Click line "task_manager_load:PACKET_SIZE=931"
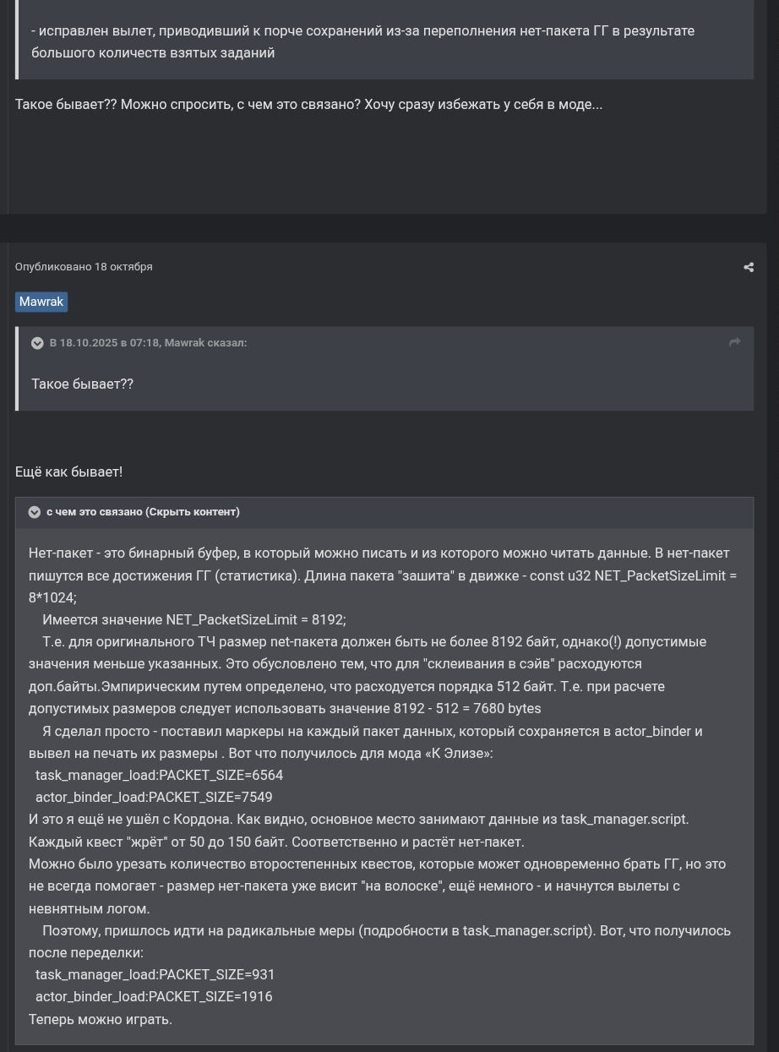The width and height of the screenshot is (779, 1052). tap(155, 975)
